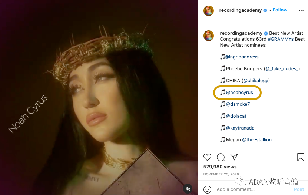The width and height of the screenshot is (308, 195).
Task: Click the recordingacademy avatar beside the caption
Action: click(209, 36)
